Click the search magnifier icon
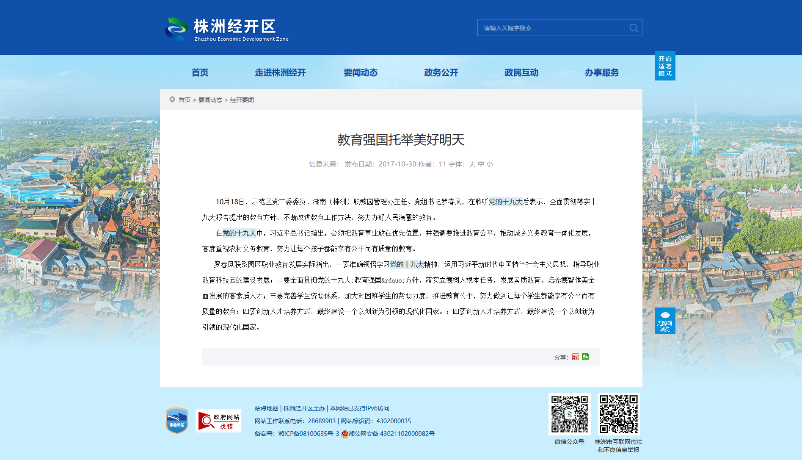The width and height of the screenshot is (802, 460). coord(634,28)
